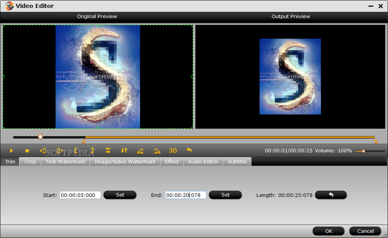
Task: Start playback with the play button
Action: (x=11, y=150)
